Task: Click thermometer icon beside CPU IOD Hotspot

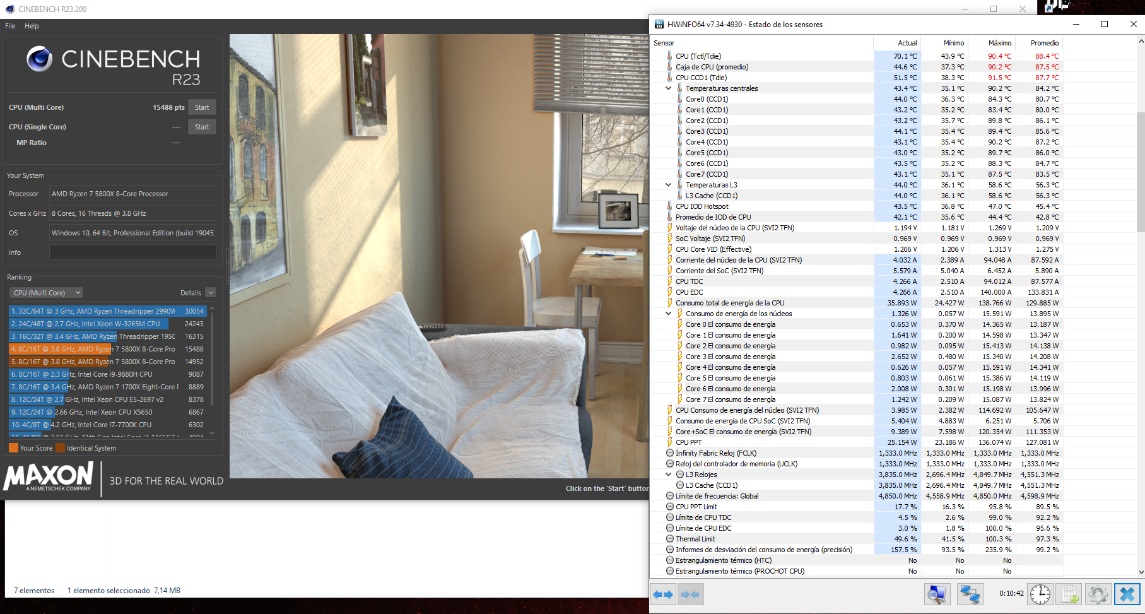Action: pyautogui.click(x=669, y=206)
